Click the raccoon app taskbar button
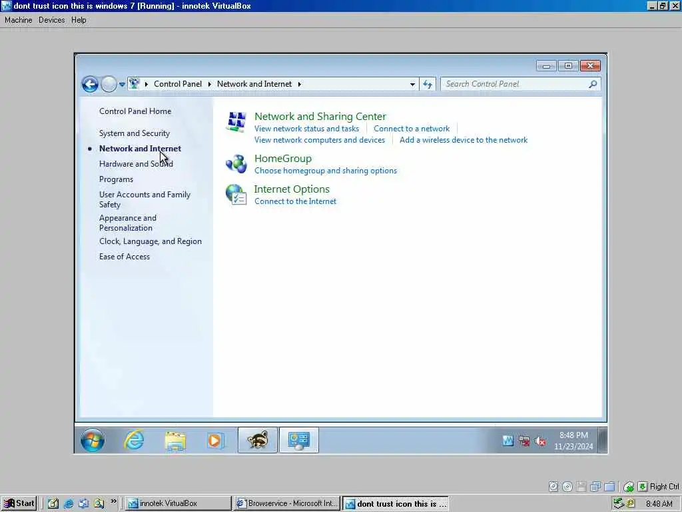The width and height of the screenshot is (682, 512). click(x=258, y=440)
